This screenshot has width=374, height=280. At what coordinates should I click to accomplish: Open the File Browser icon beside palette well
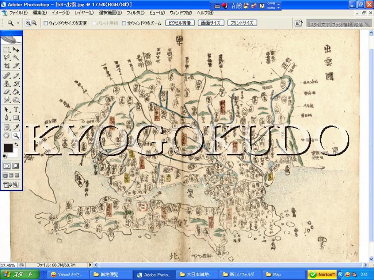299,23
